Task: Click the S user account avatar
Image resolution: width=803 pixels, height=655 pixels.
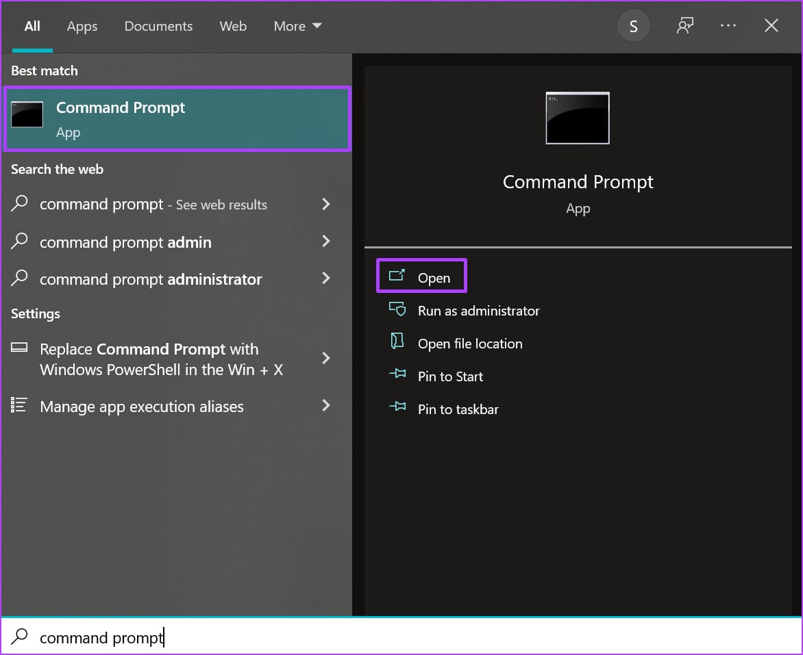Action: [x=634, y=26]
